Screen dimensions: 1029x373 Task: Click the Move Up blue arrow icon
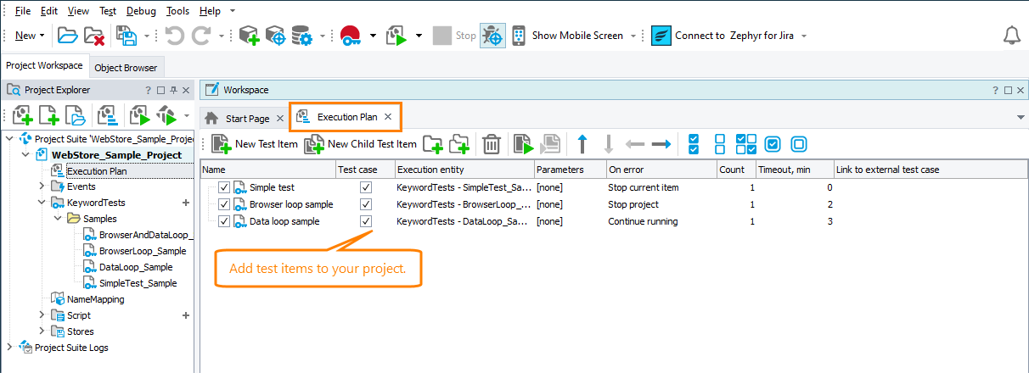tap(582, 144)
